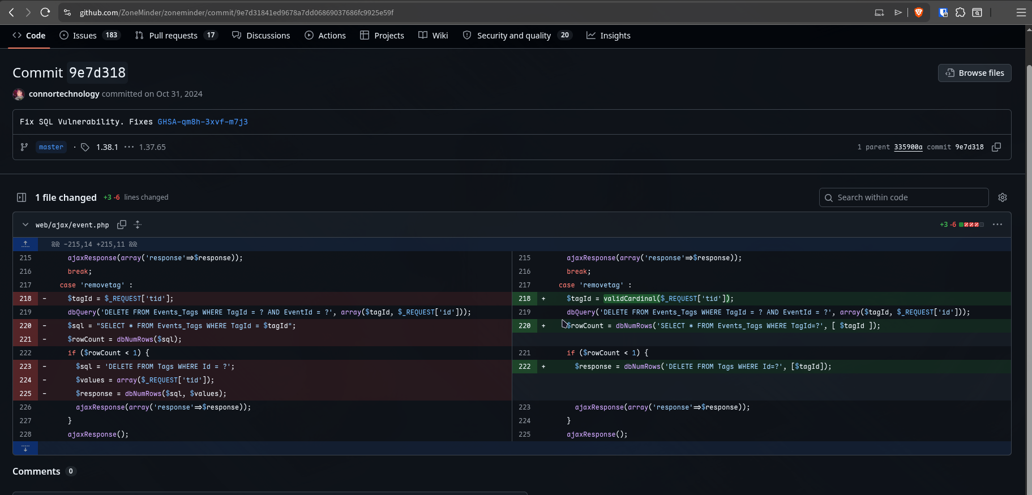Open connortechnology profile link
Viewport: 1032px width, 495px height.
(64, 94)
